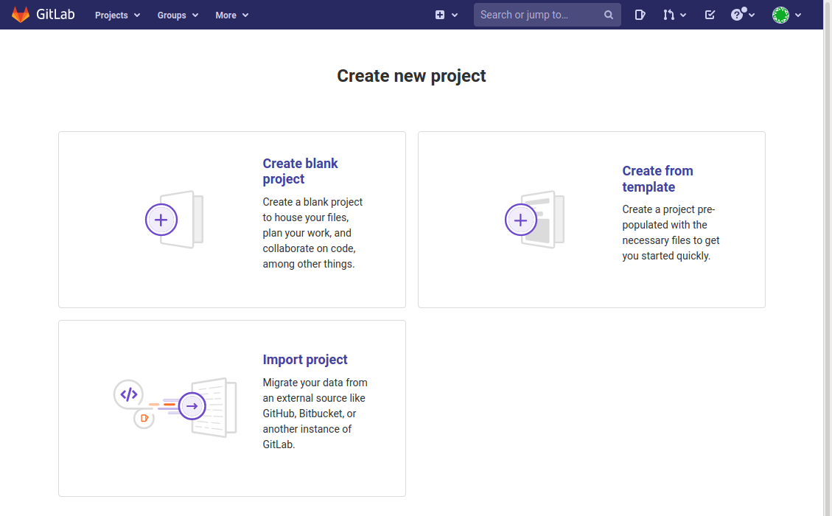The height and width of the screenshot is (516, 832).
Task: Open the new item plus dropdown
Action: (x=446, y=15)
